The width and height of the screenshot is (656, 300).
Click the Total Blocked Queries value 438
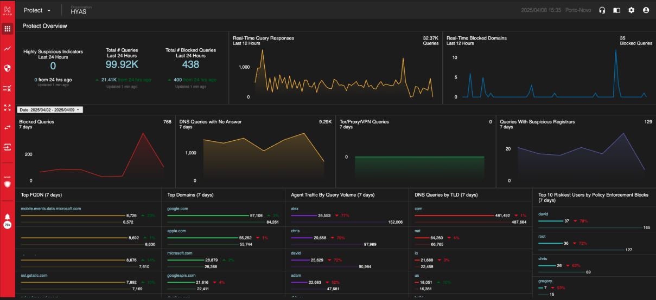190,64
